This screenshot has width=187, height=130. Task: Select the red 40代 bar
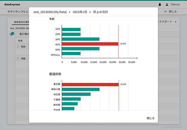tap(90, 44)
